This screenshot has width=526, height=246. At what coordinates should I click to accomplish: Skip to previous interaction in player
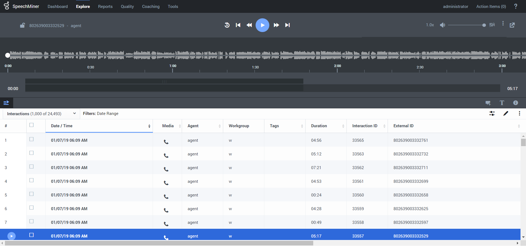[x=238, y=25]
